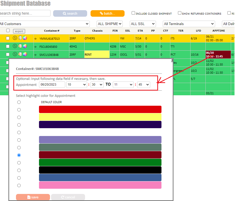Click the save button in dialog
Image resolution: width=235 pixels, height=201 pixels.
(x=33, y=197)
